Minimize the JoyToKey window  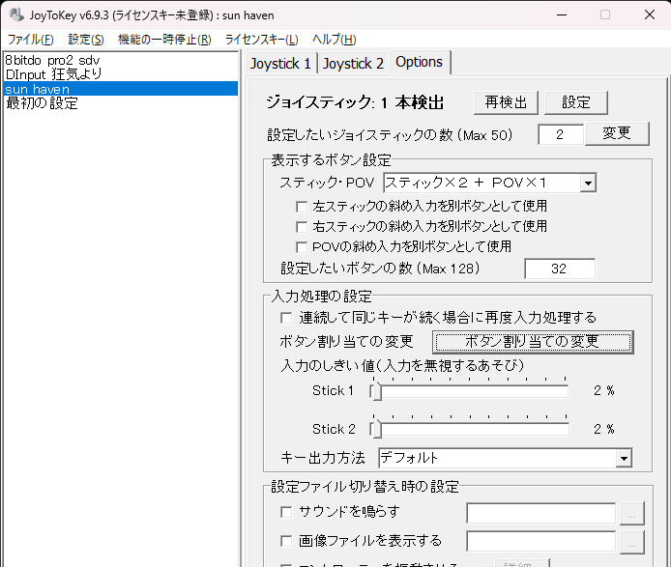(x=562, y=14)
